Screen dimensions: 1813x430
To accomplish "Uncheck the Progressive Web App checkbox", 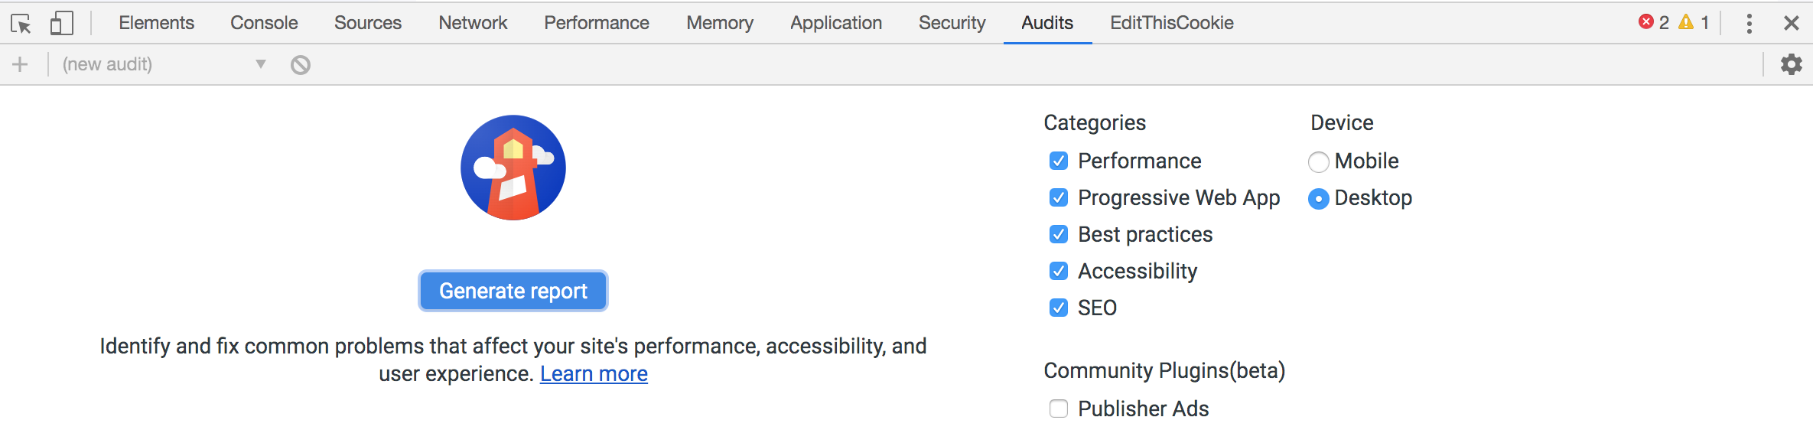I will coord(1059,198).
